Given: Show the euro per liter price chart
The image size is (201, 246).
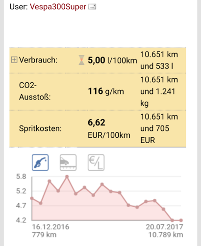Looking at the screenshot, I should [x=96, y=162].
